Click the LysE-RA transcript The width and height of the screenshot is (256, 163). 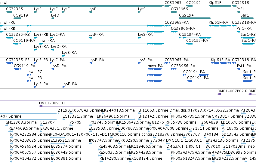tap(63, 56)
